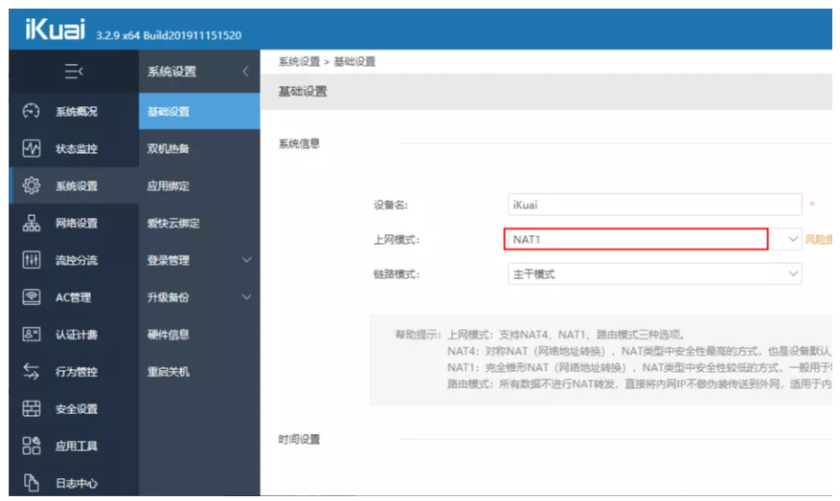840x501 pixels.
Task: Click the 基础设置 breadcrumb text
Action: coord(354,61)
